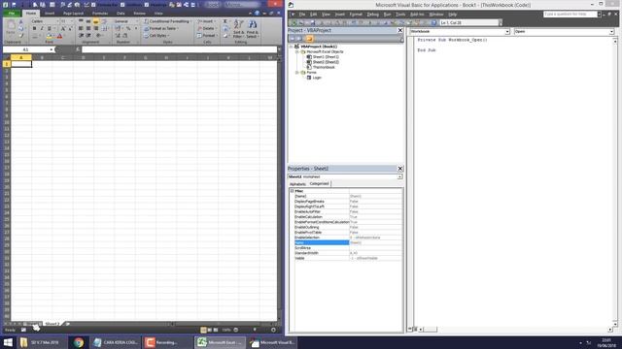
Task: Open the Help menu in VBA editor
Action: coord(453,15)
